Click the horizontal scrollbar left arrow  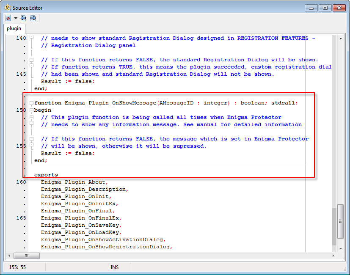click(9, 256)
